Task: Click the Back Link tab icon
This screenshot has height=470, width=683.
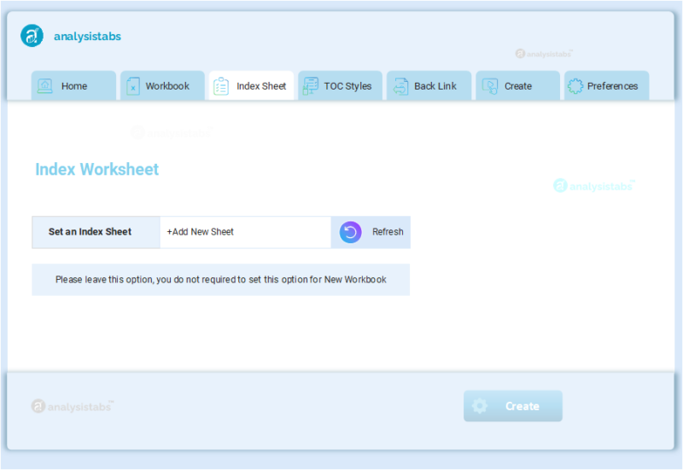Action: pyautogui.click(x=400, y=86)
